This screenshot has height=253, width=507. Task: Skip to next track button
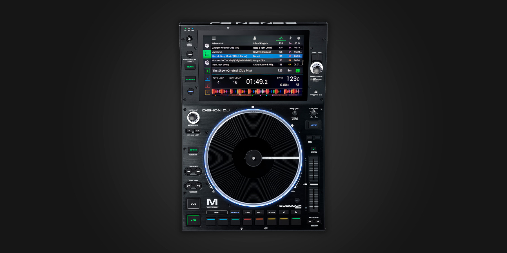pos(198,171)
